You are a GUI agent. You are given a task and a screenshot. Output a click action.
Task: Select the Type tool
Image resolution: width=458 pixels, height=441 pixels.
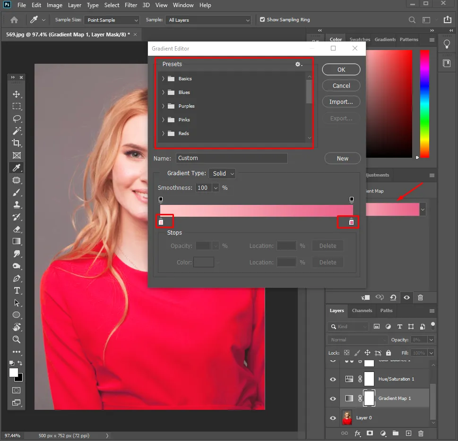[x=17, y=290]
